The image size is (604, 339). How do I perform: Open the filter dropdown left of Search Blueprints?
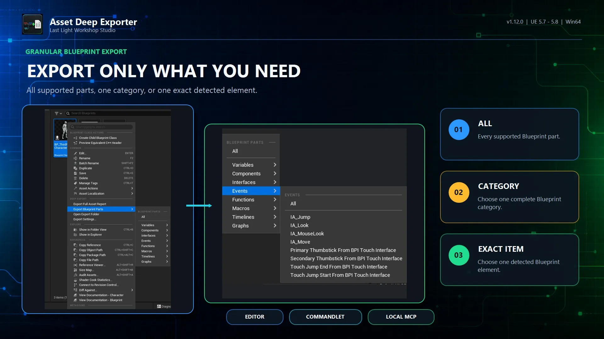point(58,113)
